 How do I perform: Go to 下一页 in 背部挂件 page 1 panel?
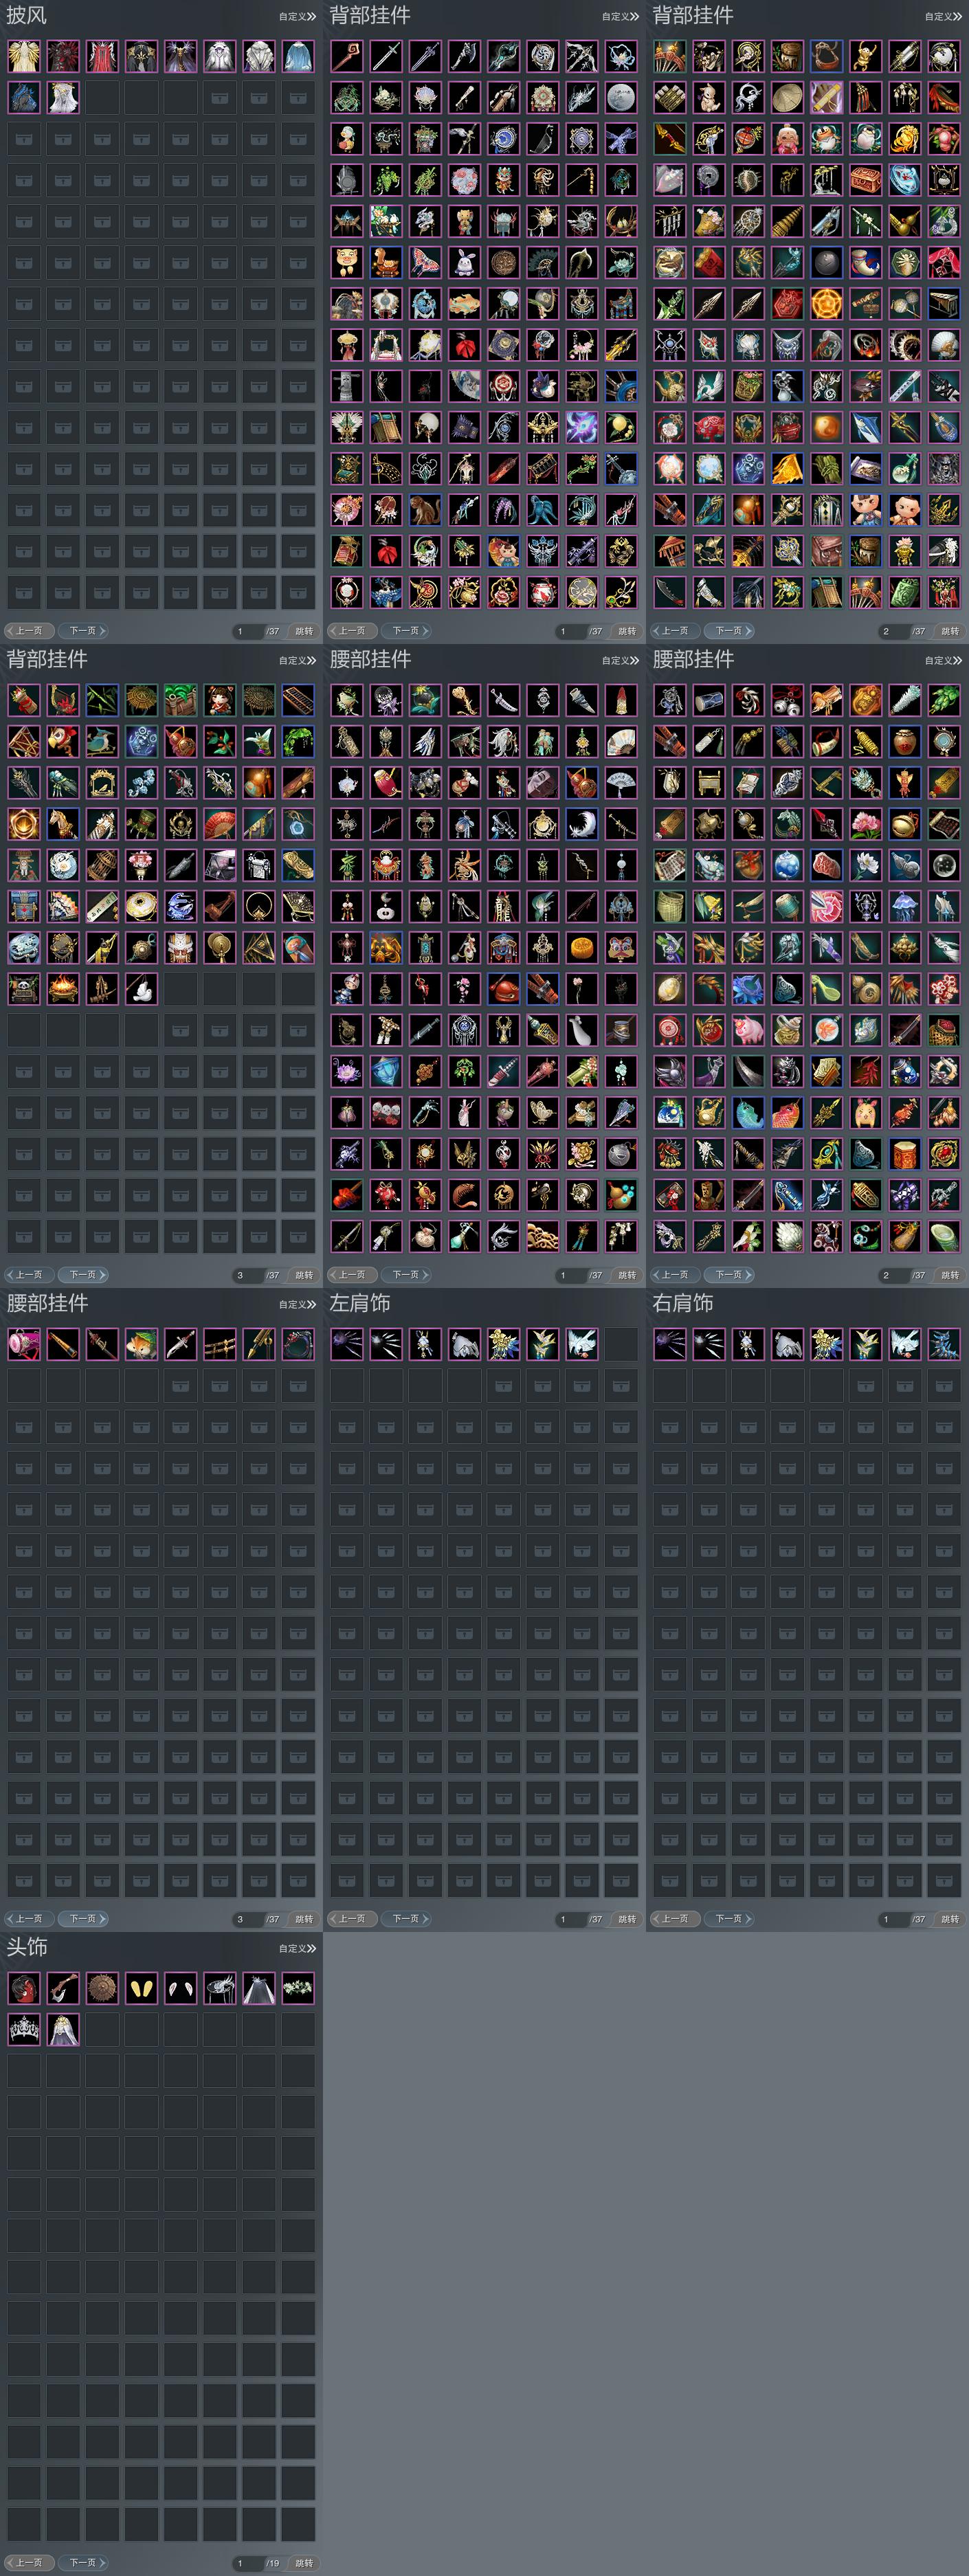coord(407,631)
